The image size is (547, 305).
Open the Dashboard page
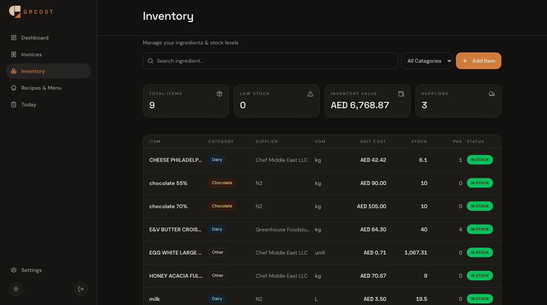(x=48, y=38)
